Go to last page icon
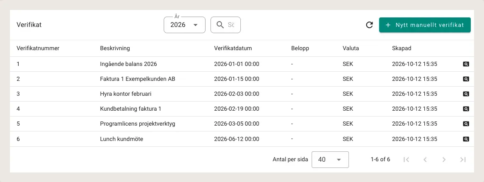This screenshot has width=484, height=182. 463,160
